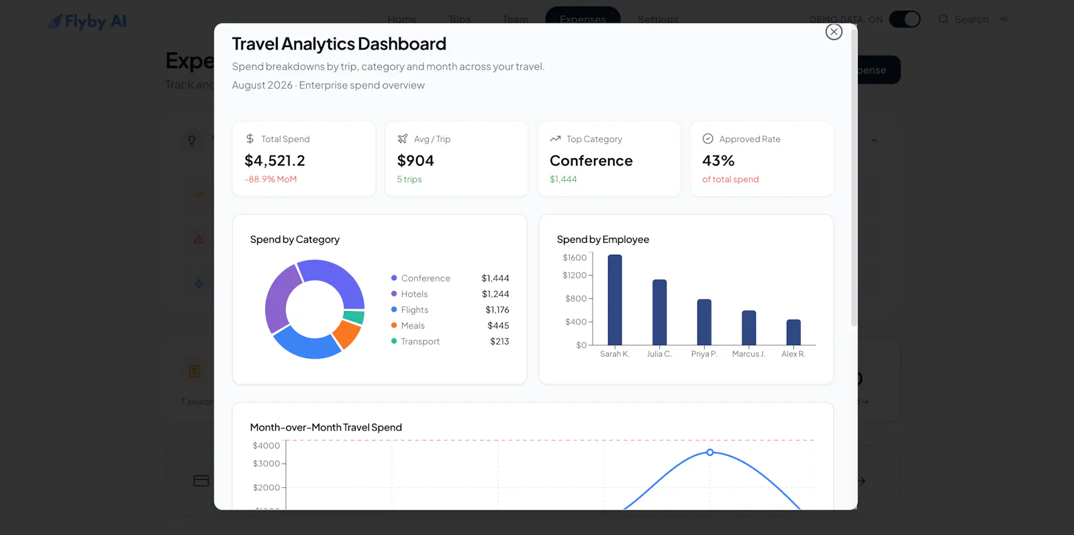
Task: Click the Flyby AI logo behind the dialog
Action: (x=87, y=21)
